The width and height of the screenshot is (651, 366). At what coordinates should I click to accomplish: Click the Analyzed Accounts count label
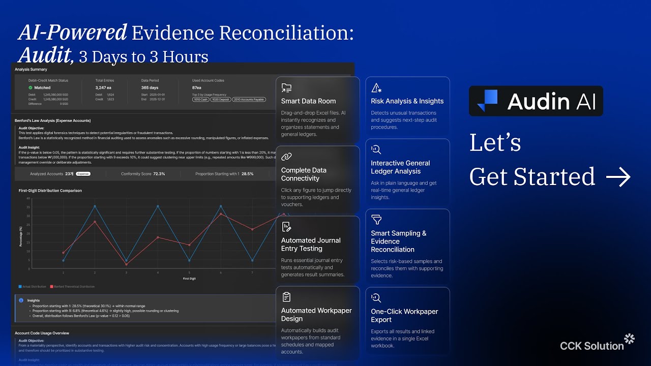[x=51, y=174]
